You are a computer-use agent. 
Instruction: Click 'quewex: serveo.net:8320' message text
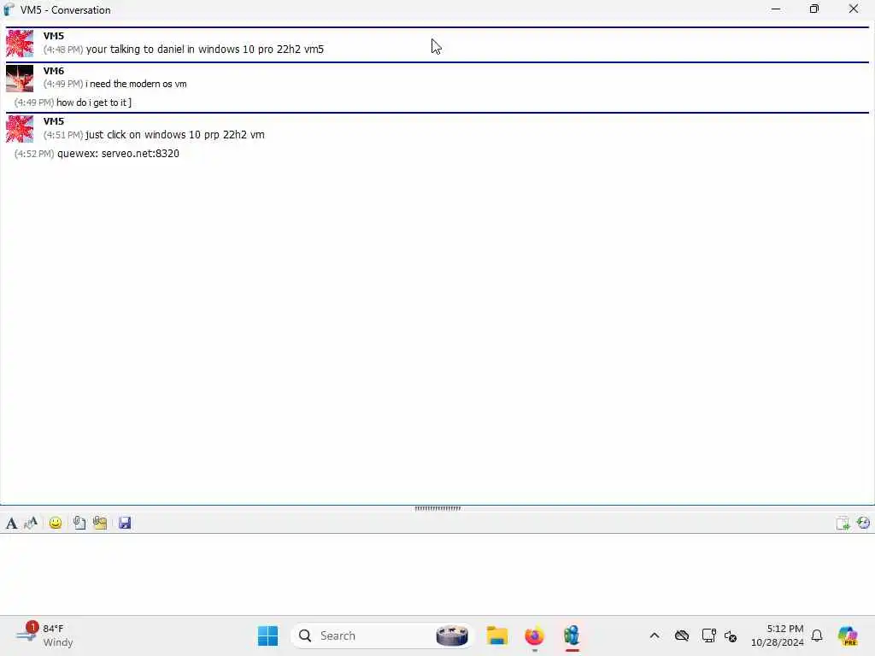(118, 154)
